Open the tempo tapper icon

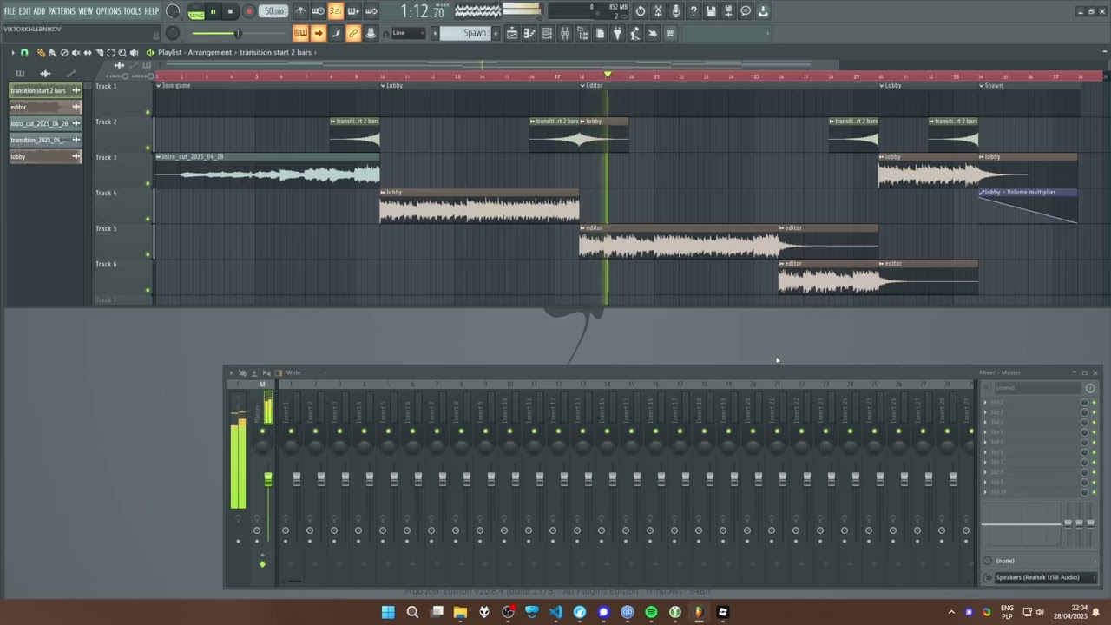tap(635, 33)
